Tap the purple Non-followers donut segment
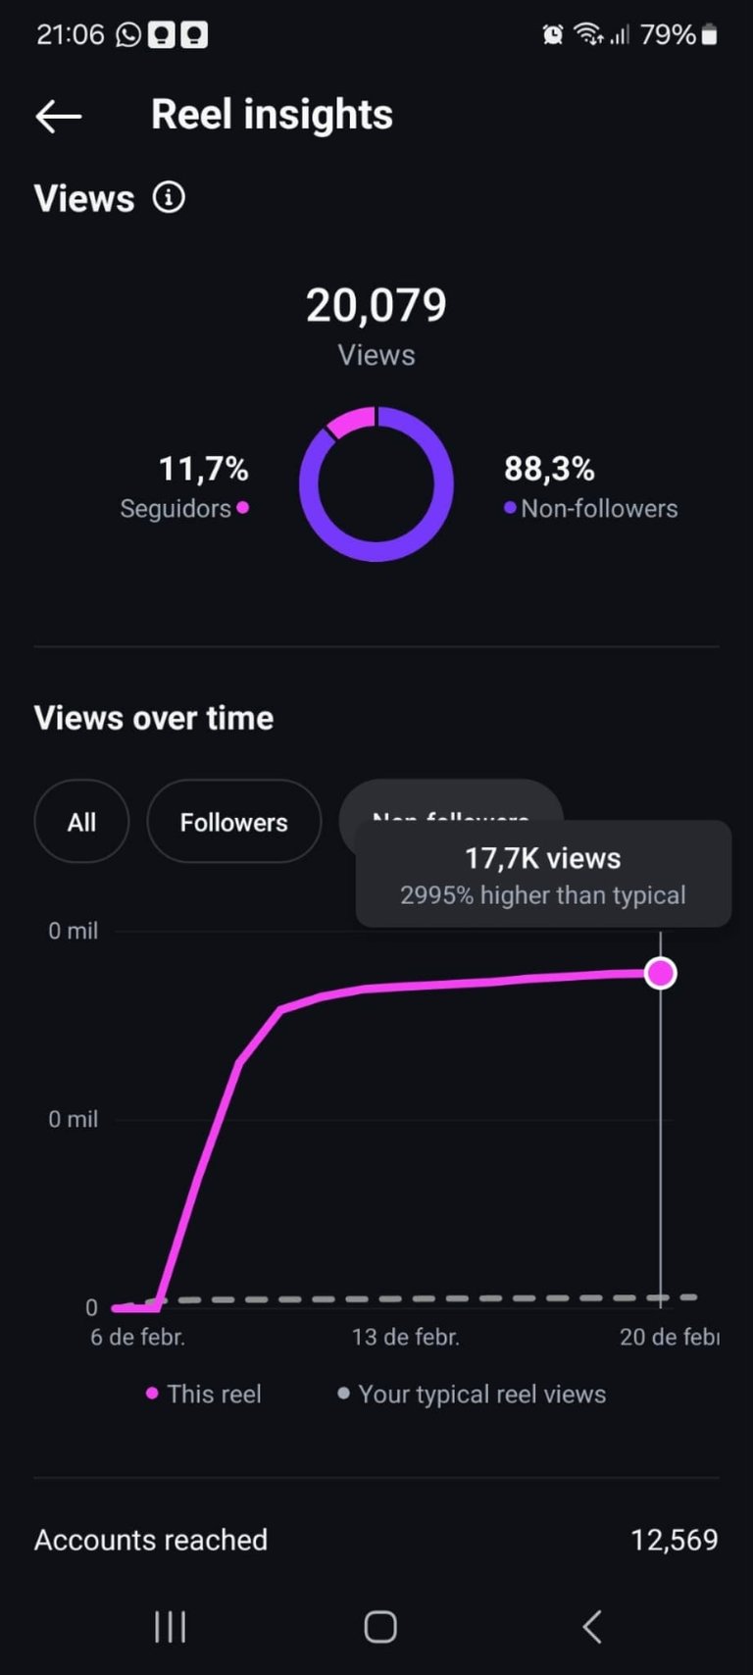Image resolution: width=753 pixels, height=1675 pixels. 376,550
